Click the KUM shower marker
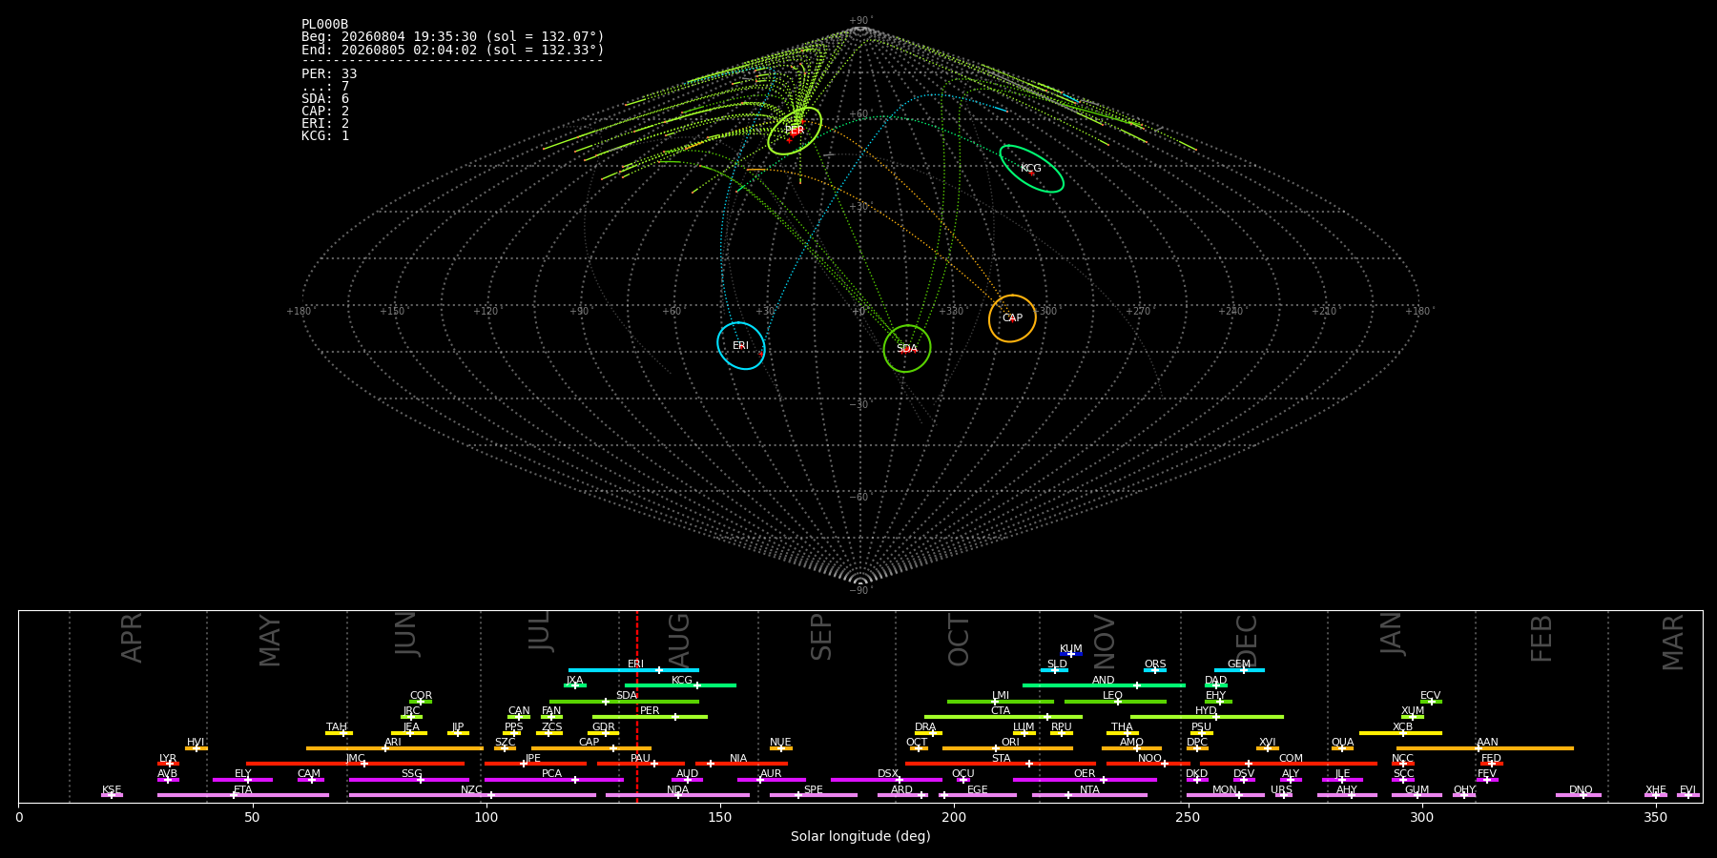 pos(1070,654)
